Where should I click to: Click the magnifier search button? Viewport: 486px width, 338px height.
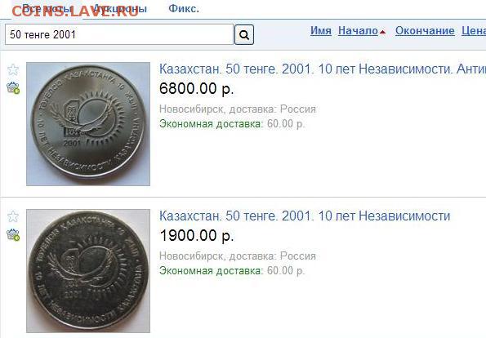point(244,35)
